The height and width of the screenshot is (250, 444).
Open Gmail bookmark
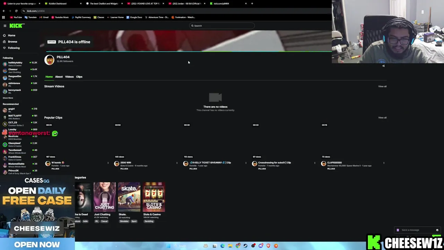point(44,17)
